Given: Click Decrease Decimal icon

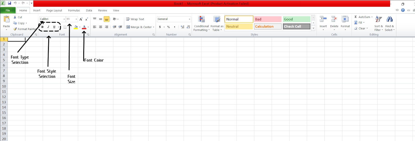Looking at the screenshot, I should click(x=188, y=27).
